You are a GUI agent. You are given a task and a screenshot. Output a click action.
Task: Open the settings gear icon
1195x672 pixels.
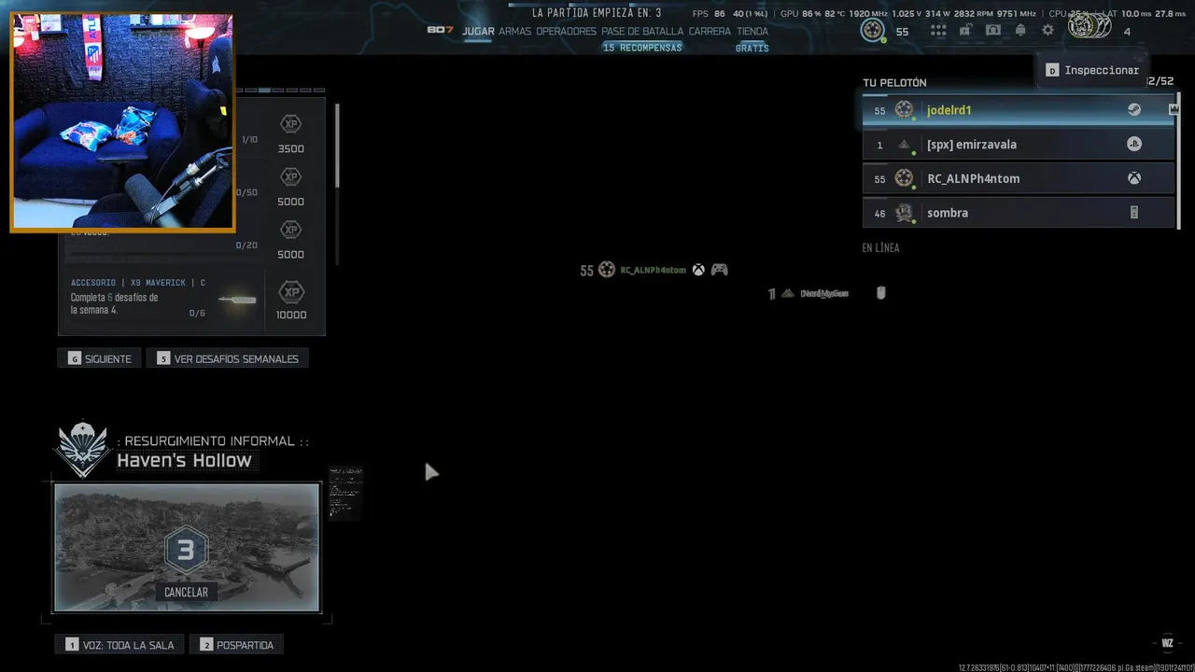[x=1047, y=31]
